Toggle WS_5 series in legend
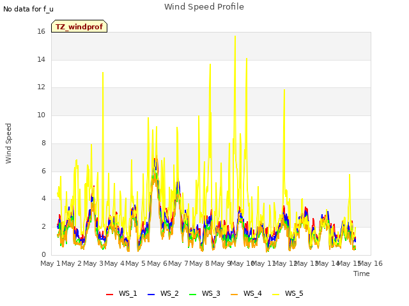The height and width of the screenshot is (306, 409). (x=288, y=293)
